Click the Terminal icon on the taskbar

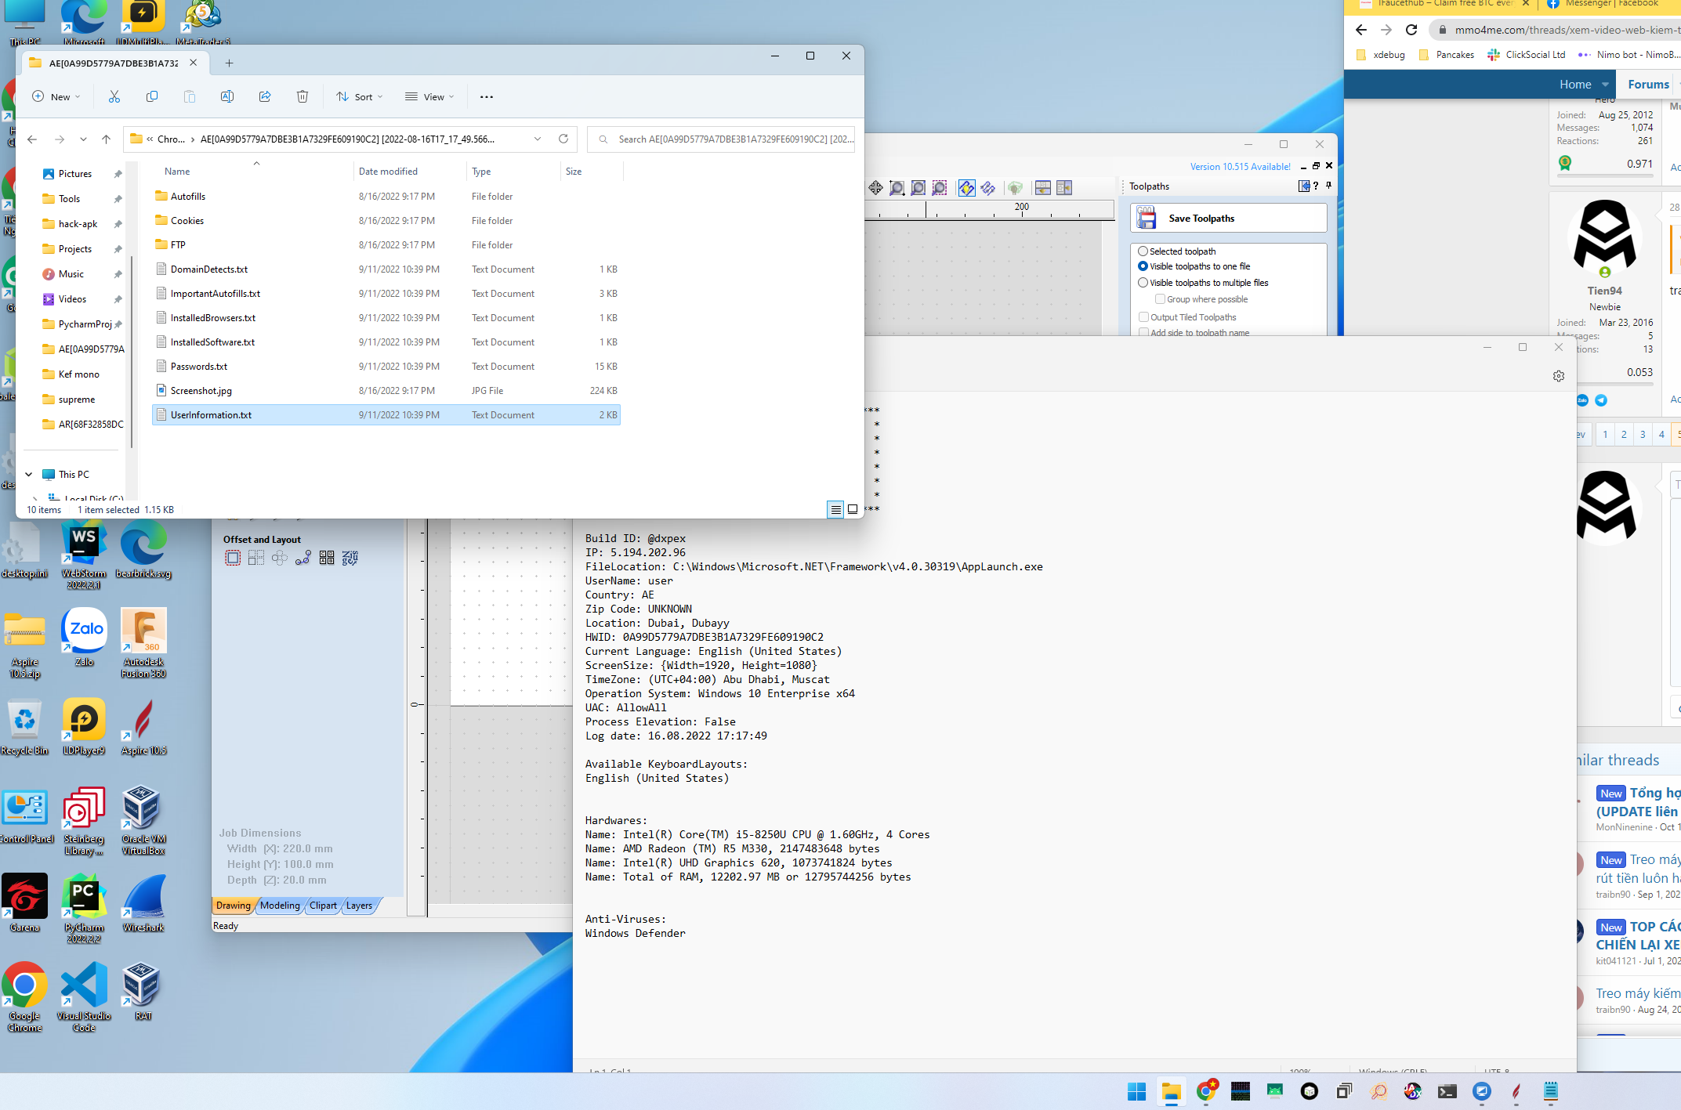click(1447, 1091)
